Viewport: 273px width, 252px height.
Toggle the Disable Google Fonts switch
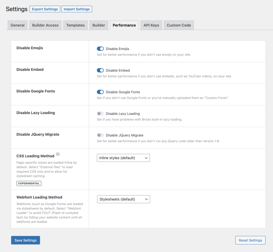(100, 92)
